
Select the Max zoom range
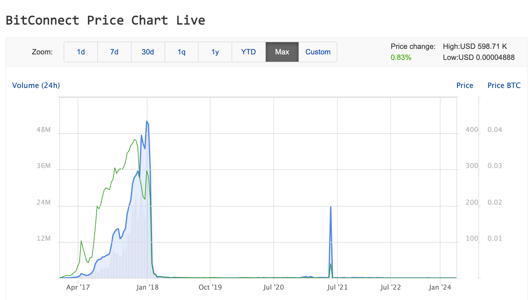click(x=282, y=52)
